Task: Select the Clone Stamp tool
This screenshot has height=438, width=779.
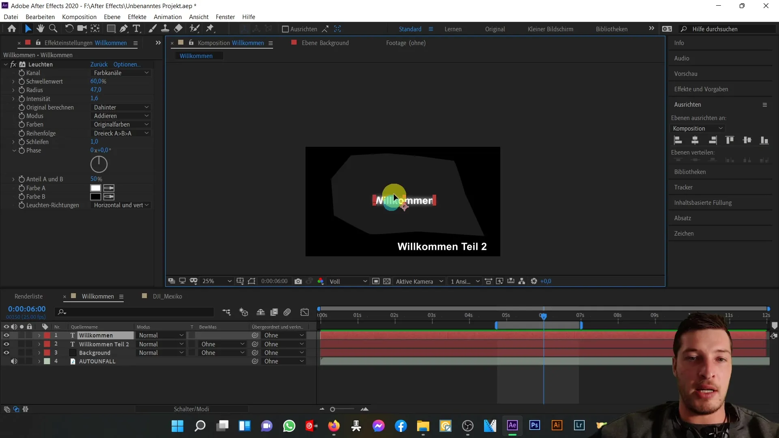Action: 165,29
